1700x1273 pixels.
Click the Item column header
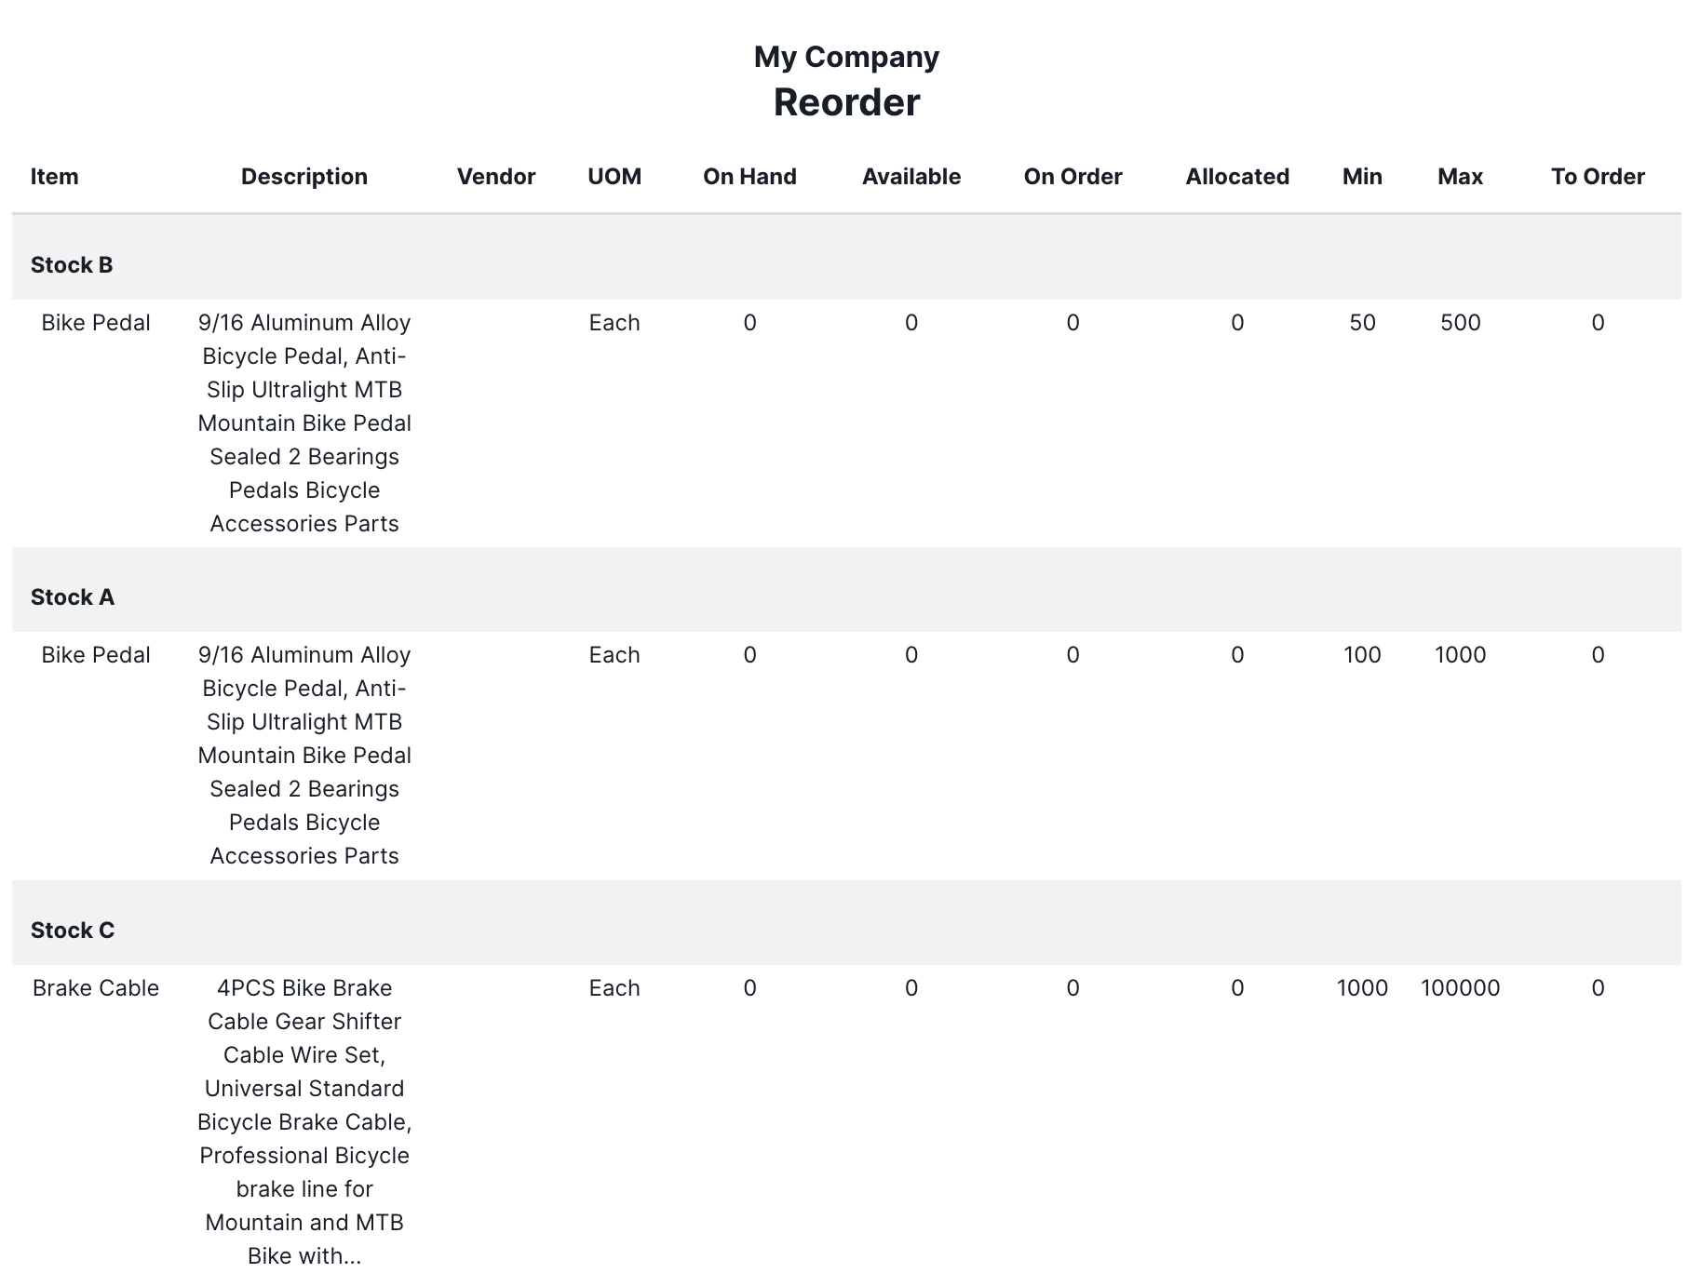coord(54,177)
